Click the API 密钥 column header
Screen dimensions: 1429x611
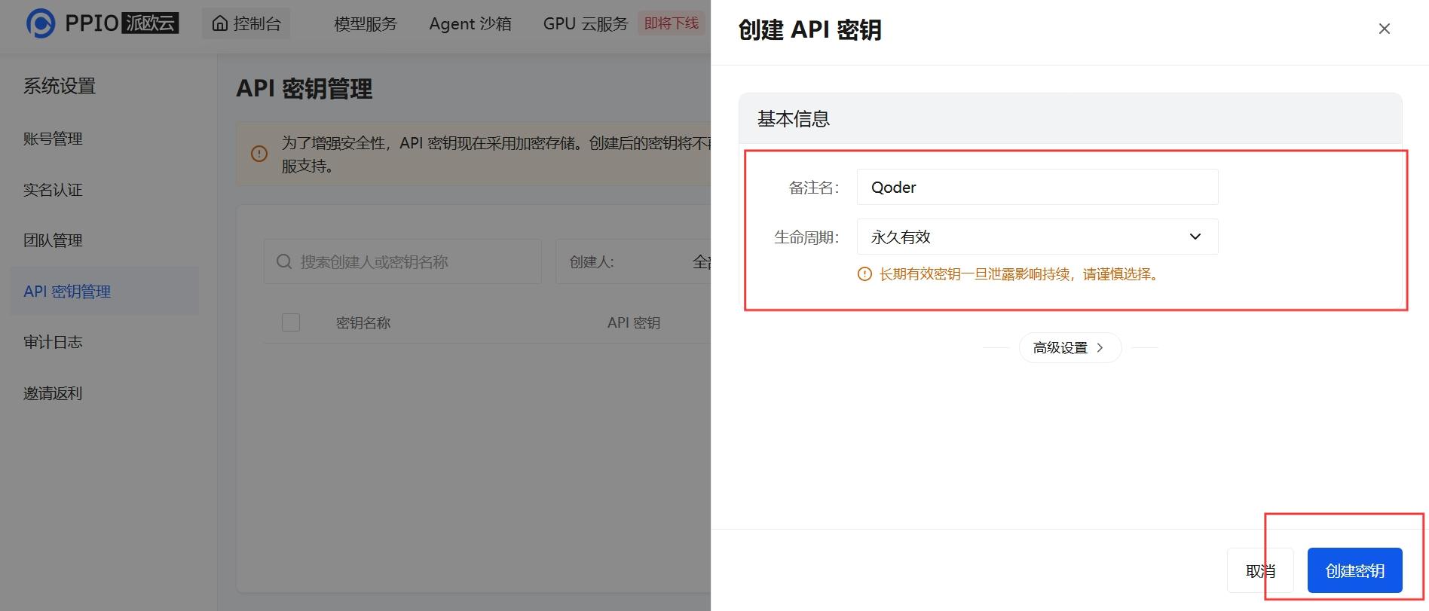(634, 322)
